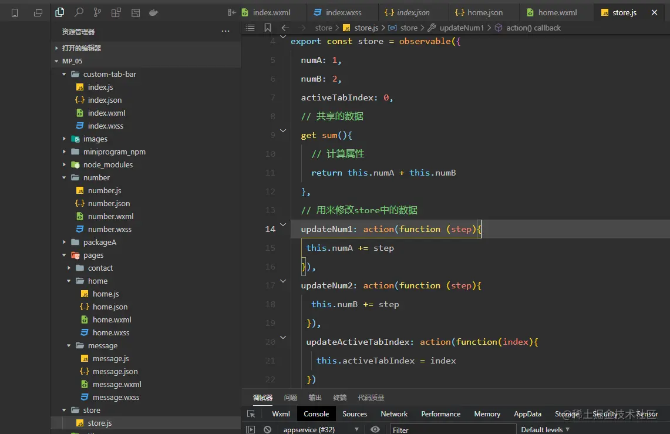
Task: Click the console Filter input field
Action: tap(453, 429)
